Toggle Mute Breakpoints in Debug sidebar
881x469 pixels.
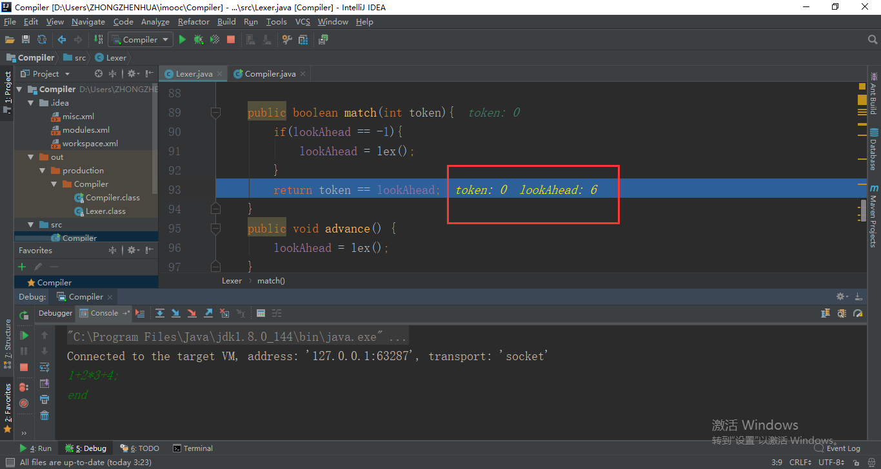(x=24, y=403)
